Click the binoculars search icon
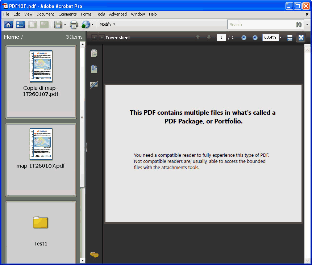Viewport: 312px width, 265px height. 299,25
